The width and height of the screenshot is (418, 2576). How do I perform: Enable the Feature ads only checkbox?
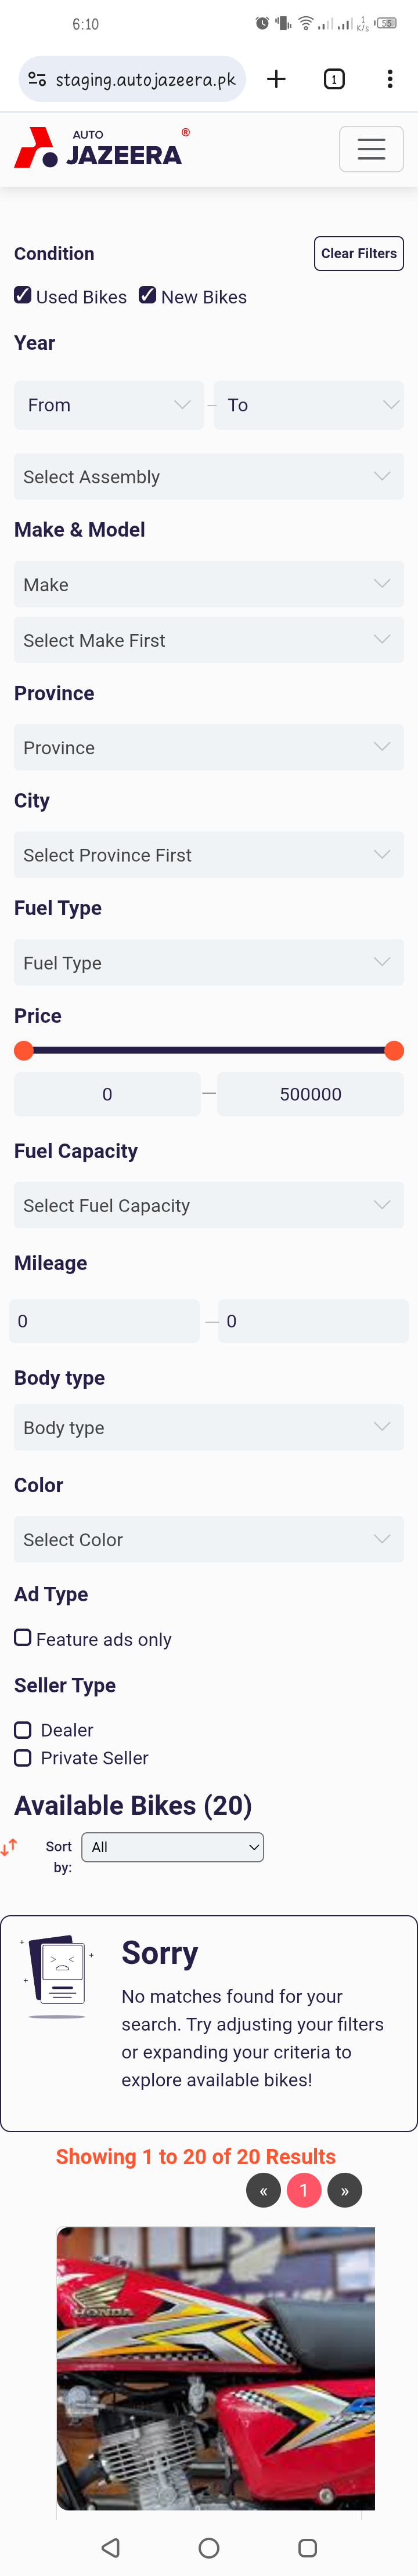click(22, 1637)
